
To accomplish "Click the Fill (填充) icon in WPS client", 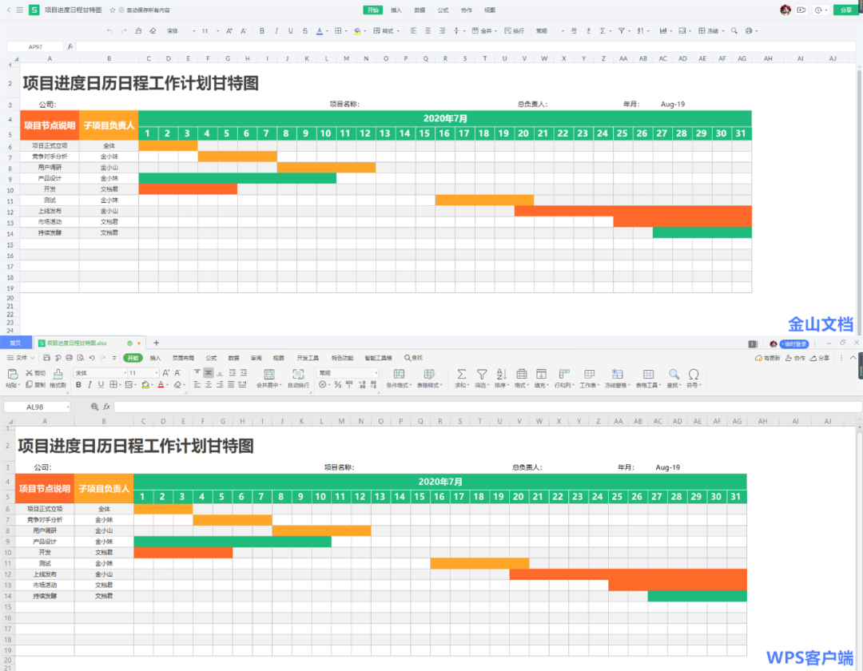I will 541,375.
